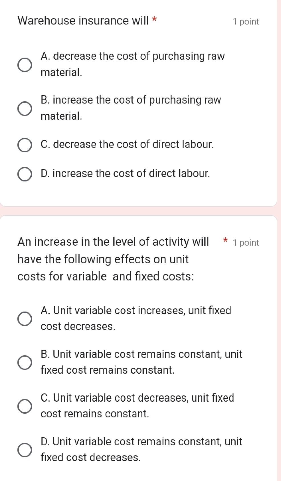
Task: Pick radio circle for 'C. decrease the cost of direct labour'
Action: pos(25,145)
